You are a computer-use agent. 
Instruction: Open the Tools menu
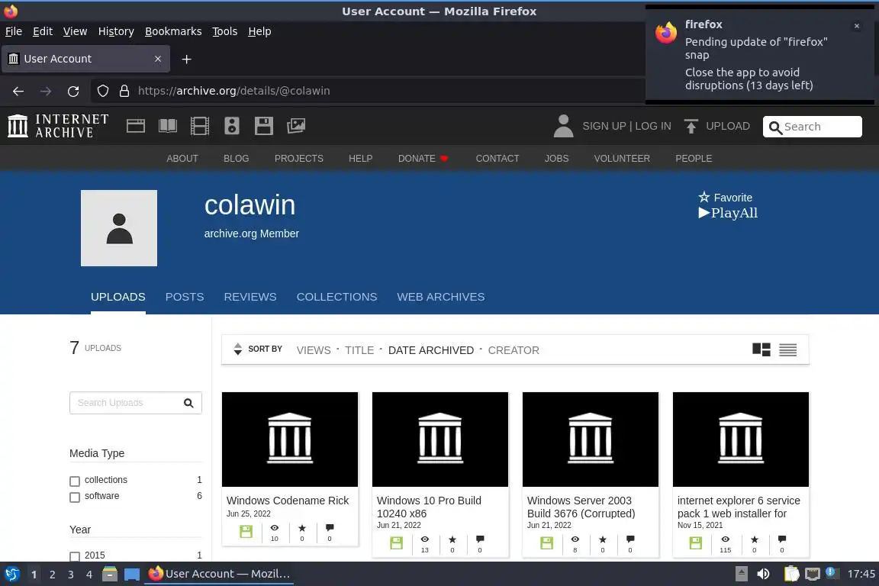225,31
